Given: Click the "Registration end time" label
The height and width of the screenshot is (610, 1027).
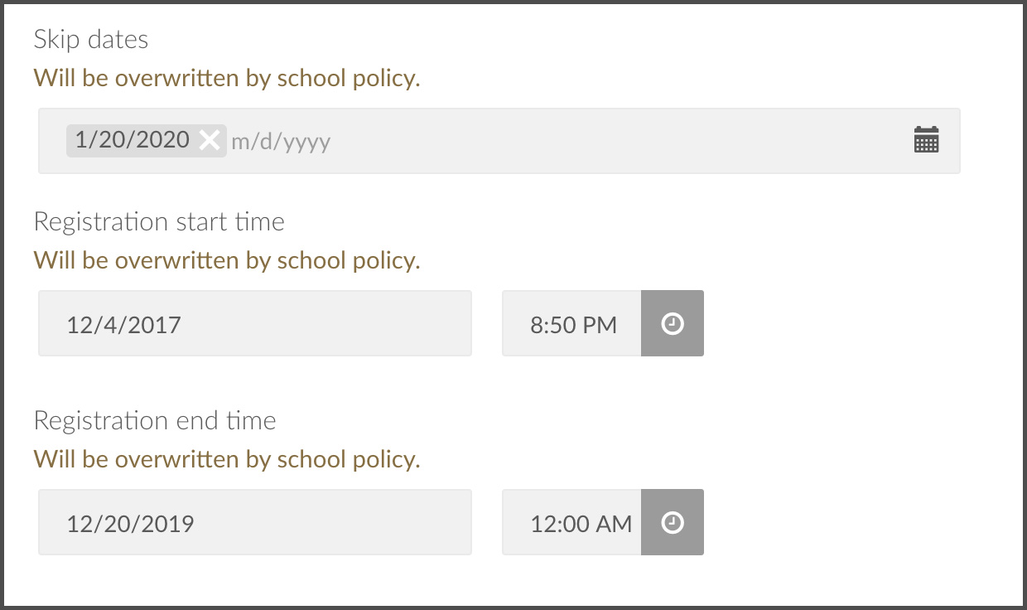Looking at the screenshot, I should point(155,420).
